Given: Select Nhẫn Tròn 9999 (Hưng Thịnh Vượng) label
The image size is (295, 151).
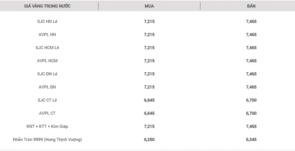Looking at the screenshot, I should pos(47,140).
